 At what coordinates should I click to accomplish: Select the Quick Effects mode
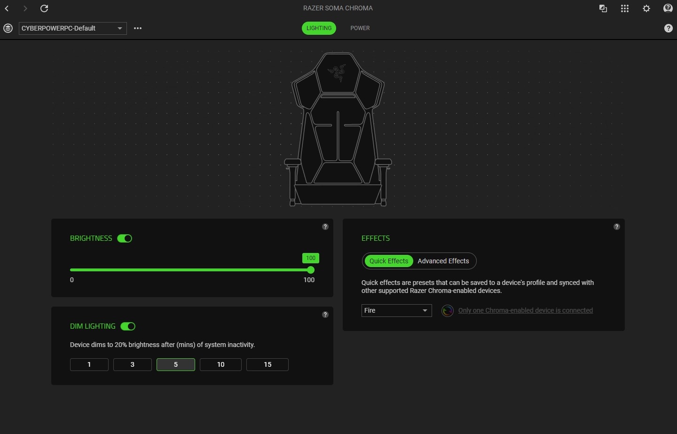pyautogui.click(x=389, y=261)
